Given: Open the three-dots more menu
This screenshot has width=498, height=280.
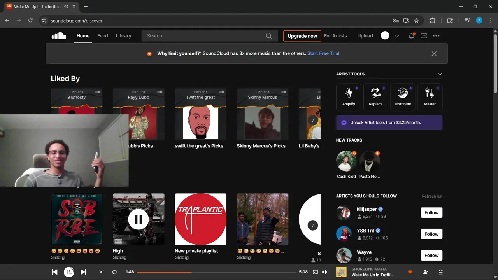Looking at the screenshot, I should click(x=436, y=36).
